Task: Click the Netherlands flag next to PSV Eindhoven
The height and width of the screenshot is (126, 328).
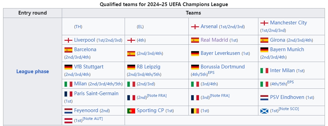Action: (264, 98)
